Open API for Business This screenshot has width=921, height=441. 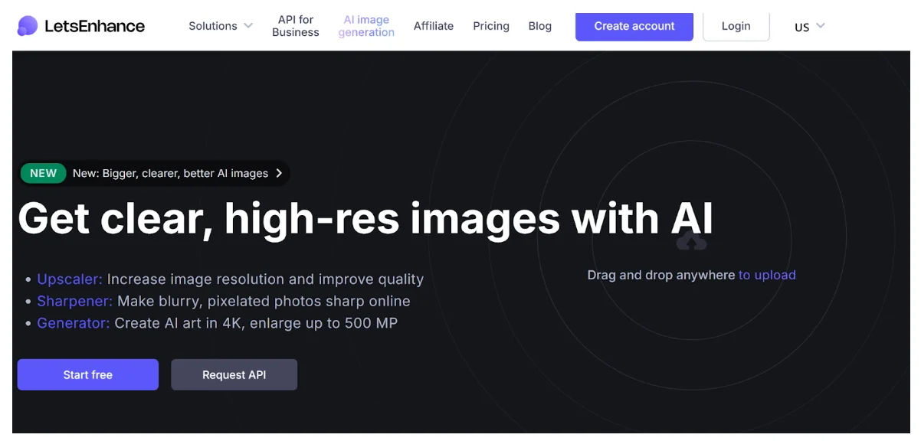point(295,26)
